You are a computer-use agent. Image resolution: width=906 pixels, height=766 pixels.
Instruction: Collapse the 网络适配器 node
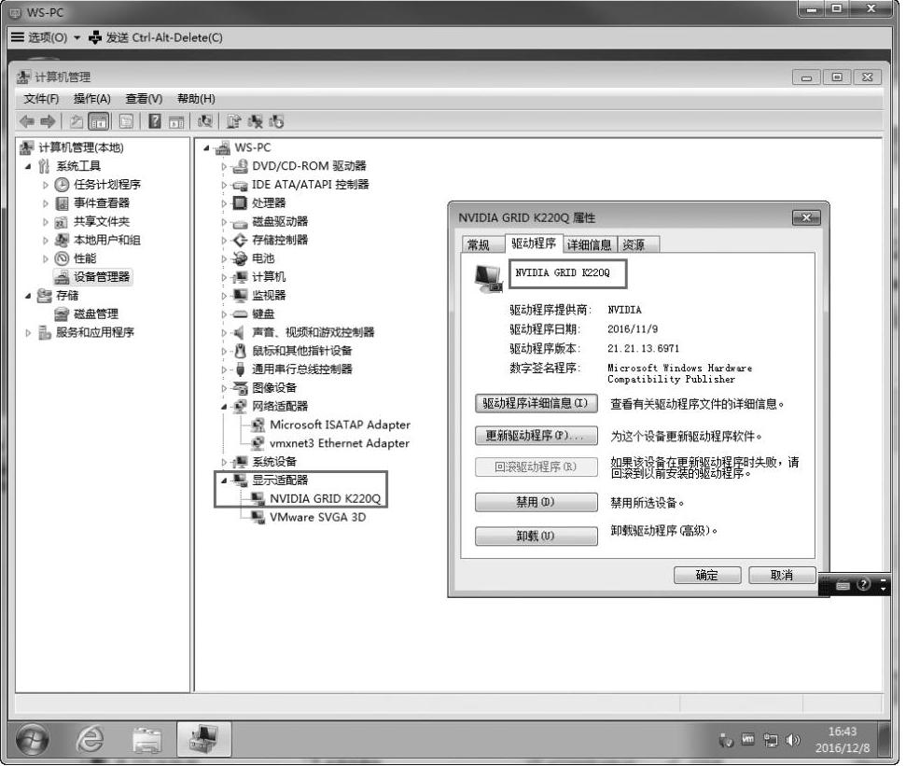coord(224,407)
